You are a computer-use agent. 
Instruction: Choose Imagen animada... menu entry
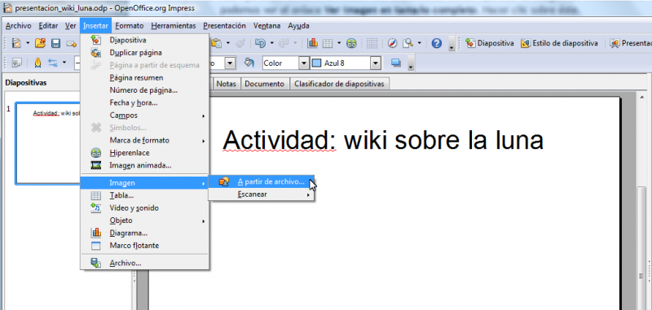click(145, 165)
